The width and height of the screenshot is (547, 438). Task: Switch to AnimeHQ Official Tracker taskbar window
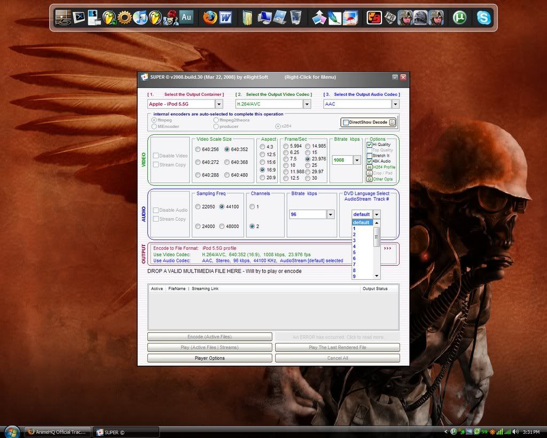pyautogui.click(x=58, y=432)
